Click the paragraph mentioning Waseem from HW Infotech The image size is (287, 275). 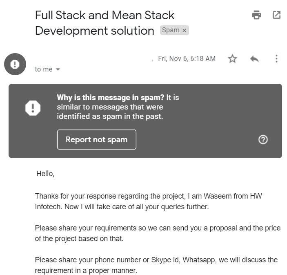149,201
